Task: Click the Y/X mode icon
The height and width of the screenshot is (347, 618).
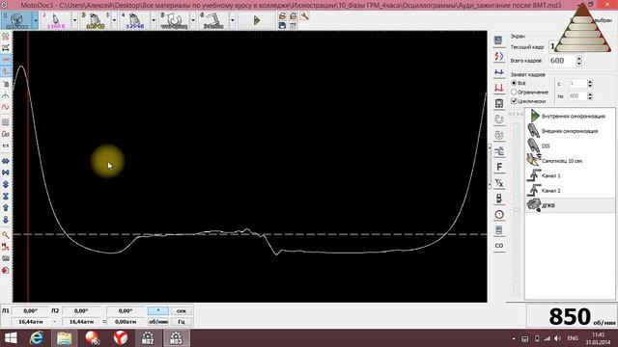Action: click(x=499, y=182)
